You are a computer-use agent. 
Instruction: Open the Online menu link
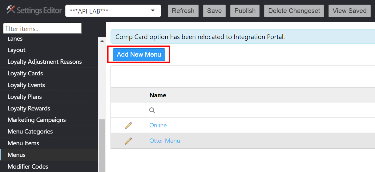coord(158,125)
